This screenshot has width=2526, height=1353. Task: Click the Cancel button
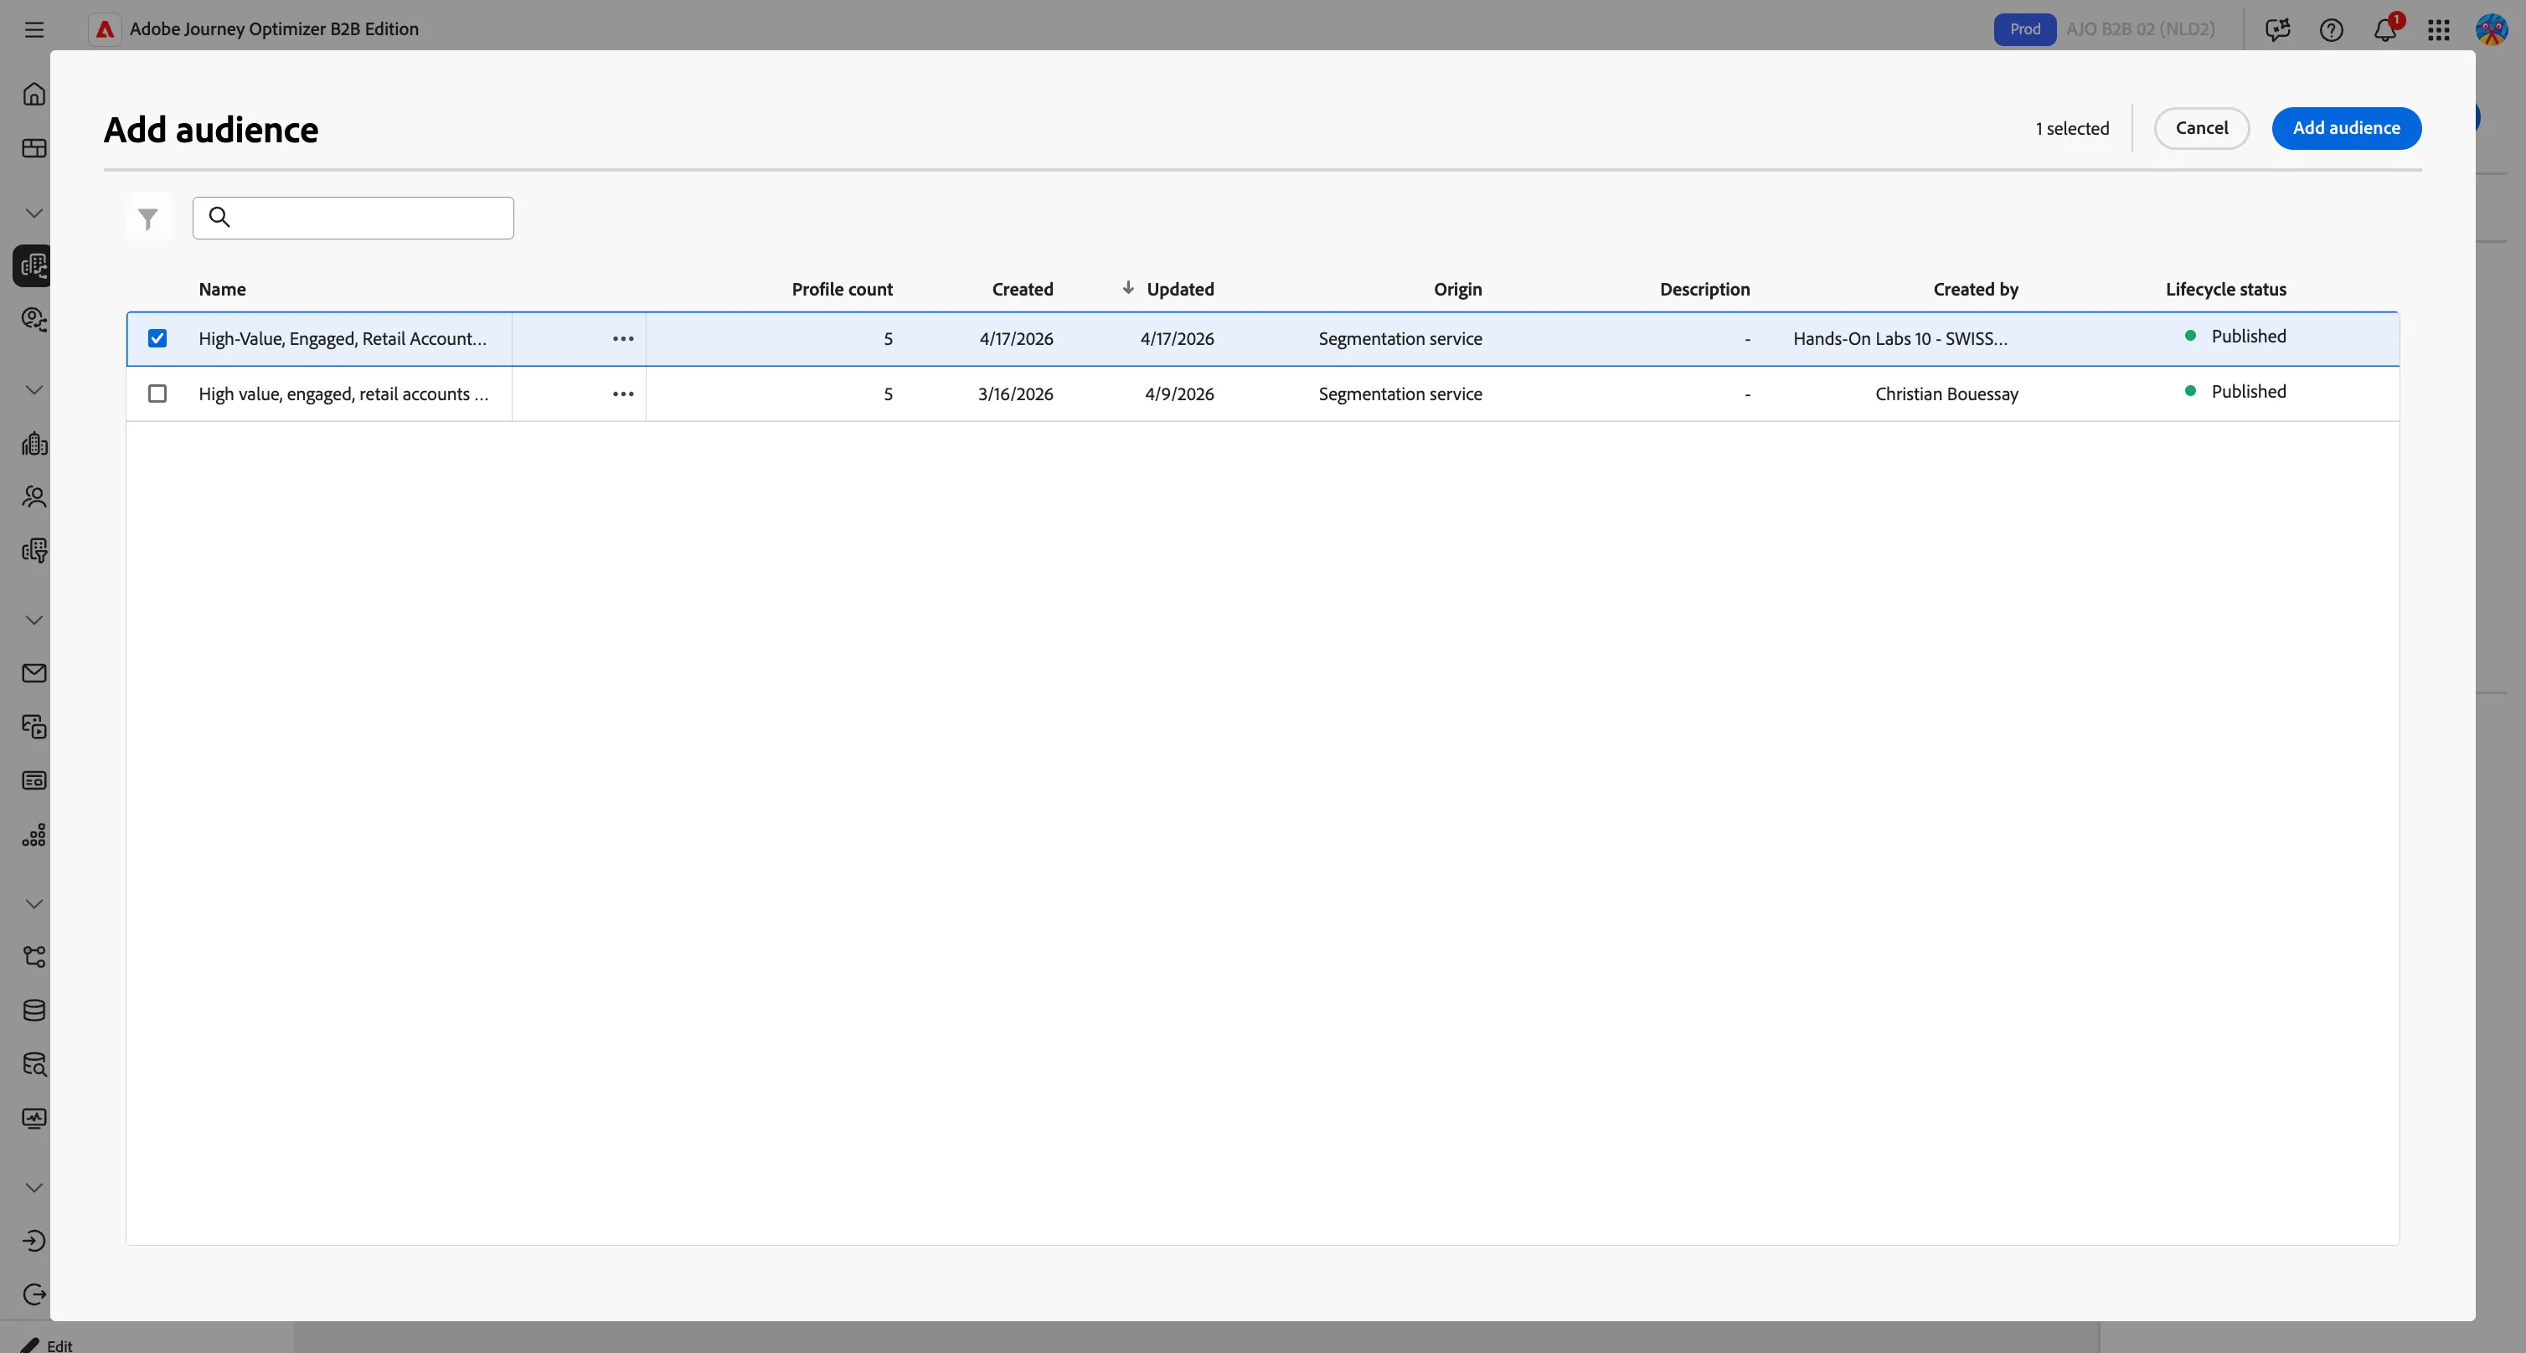(2201, 128)
